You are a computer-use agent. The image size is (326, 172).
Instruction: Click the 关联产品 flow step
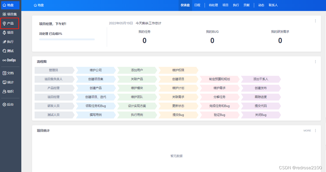(x=137, y=79)
